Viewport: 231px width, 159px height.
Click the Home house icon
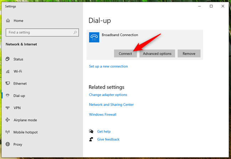click(8, 21)
